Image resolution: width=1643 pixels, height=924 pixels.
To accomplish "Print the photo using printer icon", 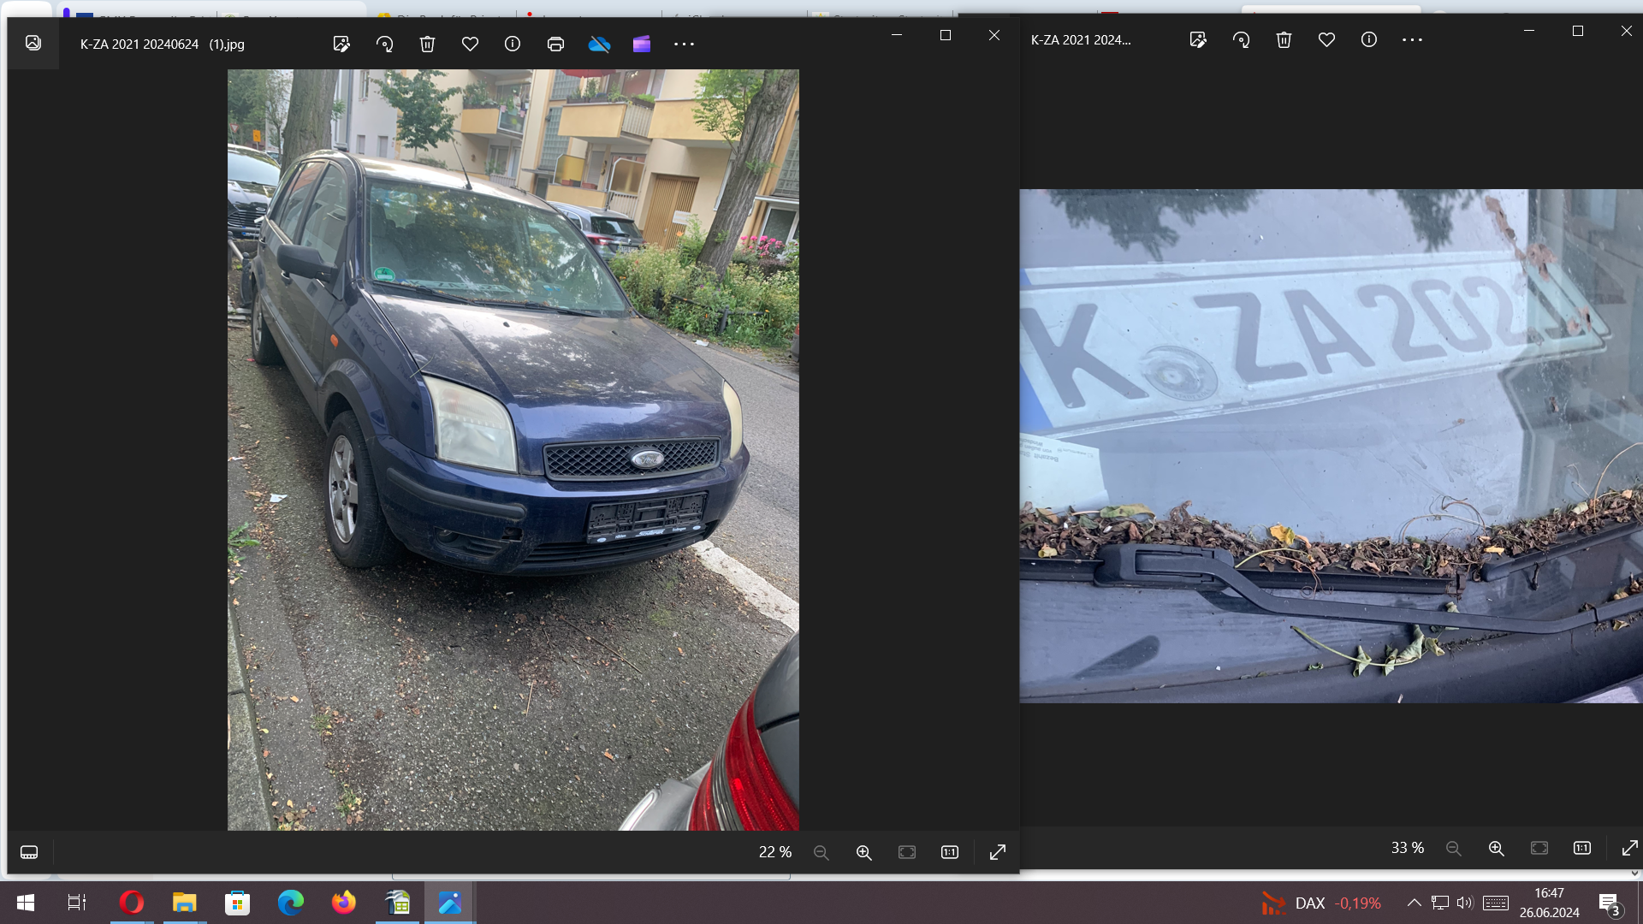I will click(x=555, y=44).
